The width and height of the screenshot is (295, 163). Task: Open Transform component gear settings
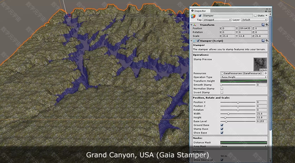pyautogui.click(x=267, y=25)
